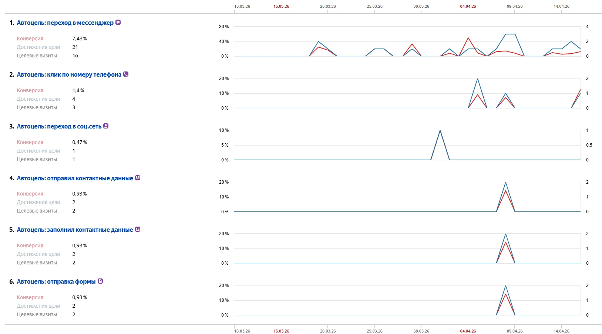This screenshot has height=334, width=602.
Task: Click the red 15.03.26 date on top axis
Action: pos(281,6)
